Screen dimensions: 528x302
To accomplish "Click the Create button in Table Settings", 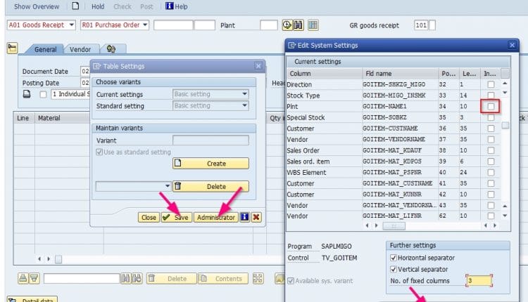I will [210, 163].
